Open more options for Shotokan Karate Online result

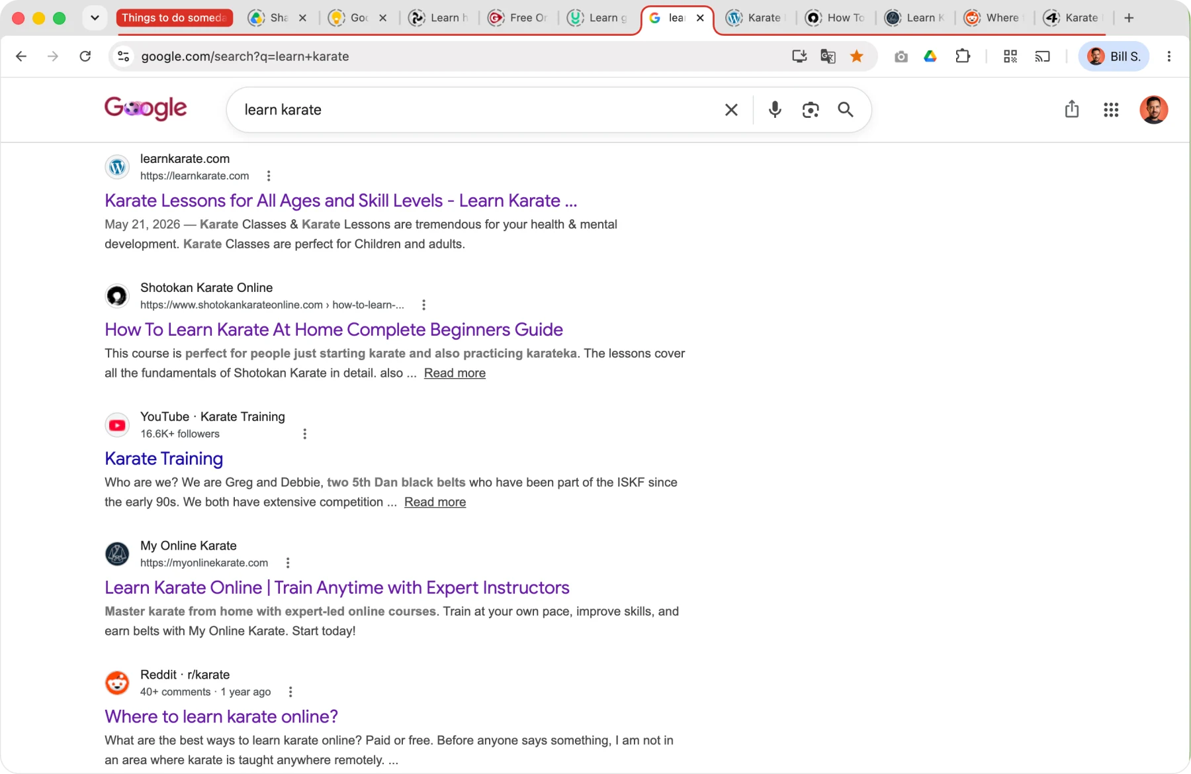(x=423, y=305)
